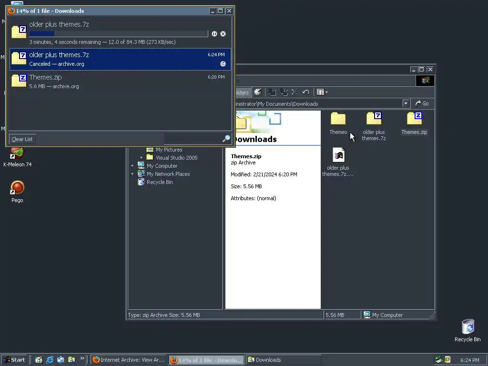Launch Internet Explorer from the quick launch bar
This screenshot has width=488, height=366.
50,360
